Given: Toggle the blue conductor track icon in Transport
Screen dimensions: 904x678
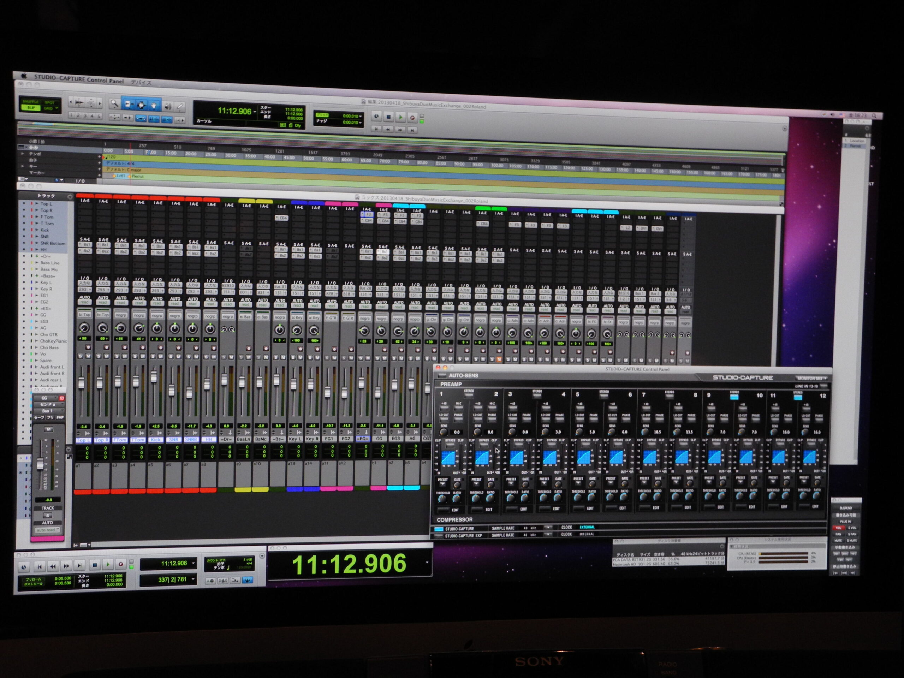Looking at the screenshot, I should point(248,580).
